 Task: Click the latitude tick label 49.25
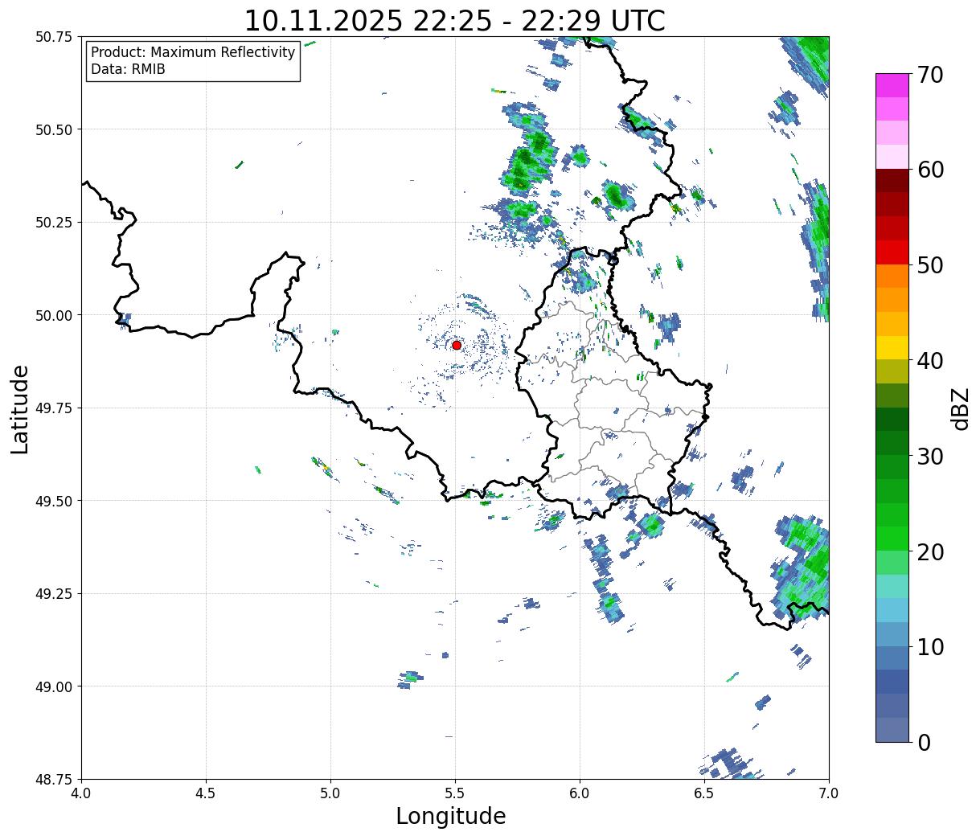(x=54, y=594)
